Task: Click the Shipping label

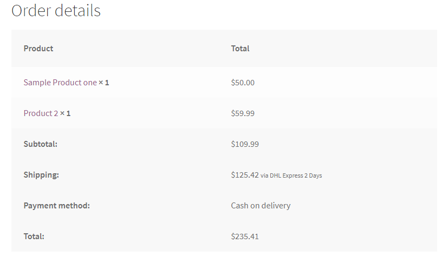Action: 41,175
